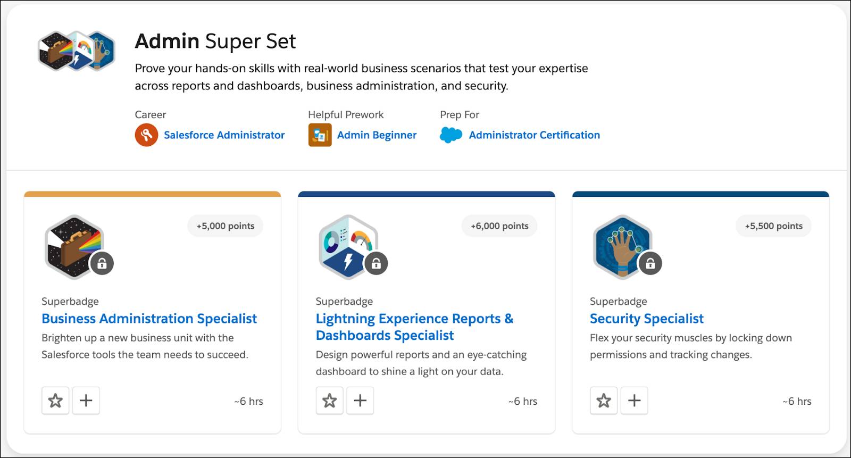Click the Admin Super Set badge cluster icon
This screenshot has width=851, height=458.
[x=77, y=51]
